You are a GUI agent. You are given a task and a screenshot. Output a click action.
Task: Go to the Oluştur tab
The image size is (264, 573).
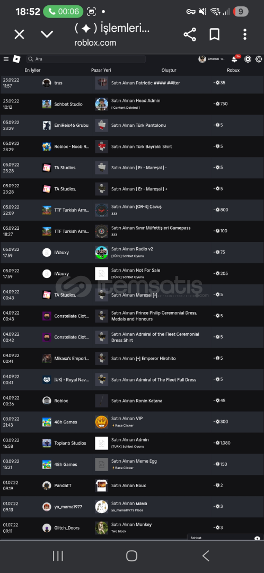pos(169,70)
